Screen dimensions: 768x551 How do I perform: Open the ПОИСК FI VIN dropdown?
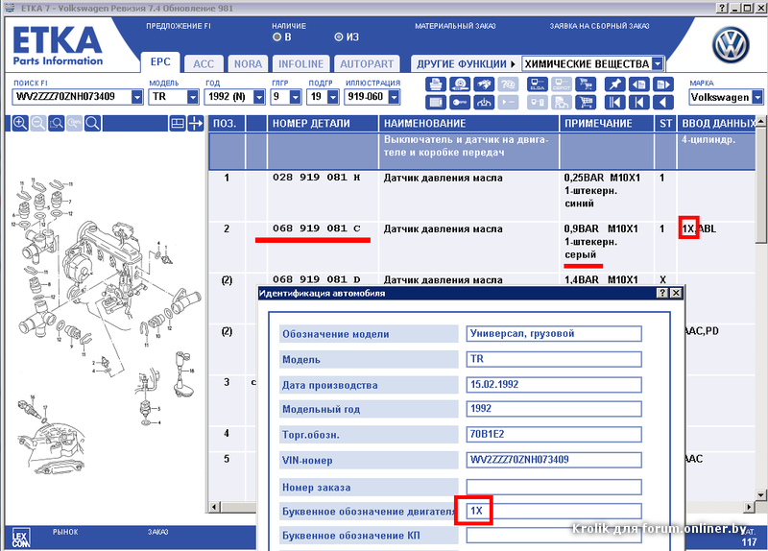136,97
